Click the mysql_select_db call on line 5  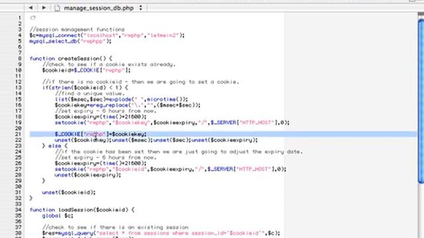pos(70,41)
